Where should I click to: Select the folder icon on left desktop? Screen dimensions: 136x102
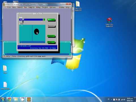[5, 69]
